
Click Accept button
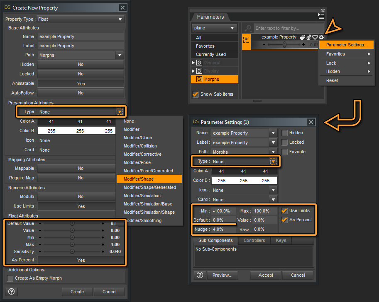coord(266,275)
